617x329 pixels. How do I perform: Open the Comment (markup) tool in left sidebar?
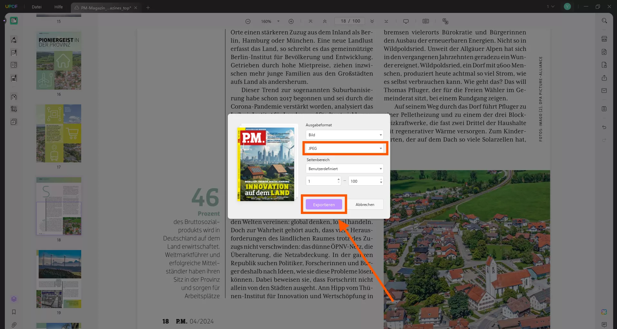tap(14, 40)
